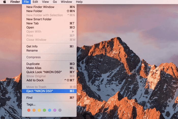
Task: Choose Duplicate
Action: (x=49, y=64)
